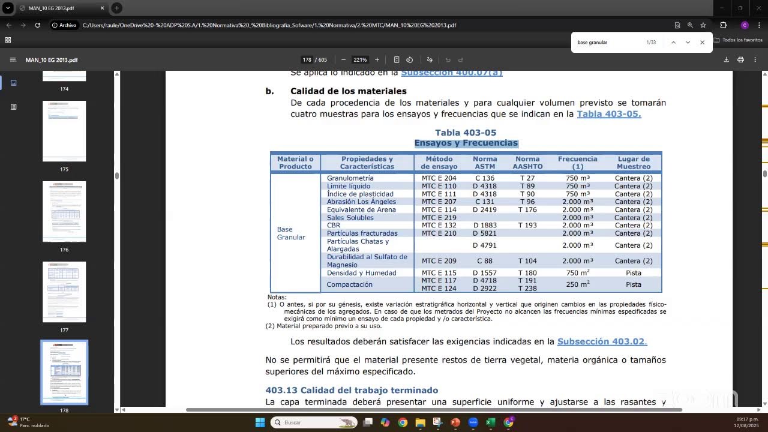Click heading '403.13 Calidad del trabajo terminado'
Screen dimensions: 768x432
(352, 390)
